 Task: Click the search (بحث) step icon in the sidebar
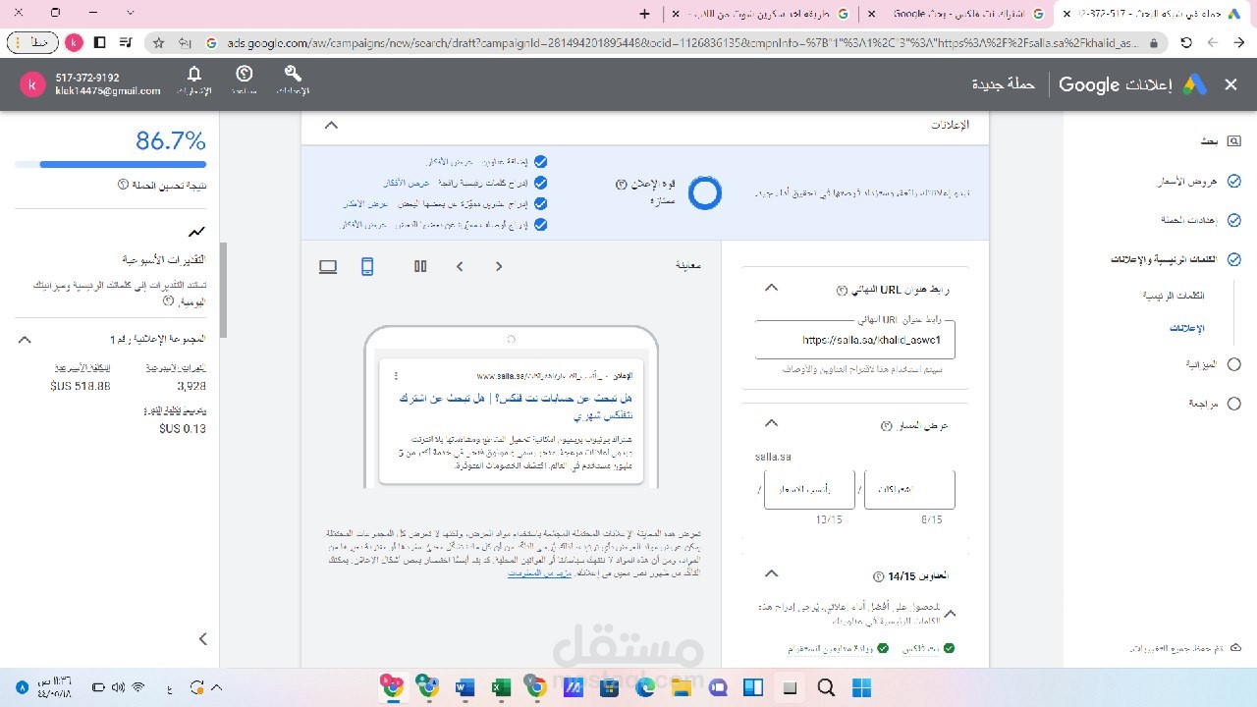[x=1232, y=140]
